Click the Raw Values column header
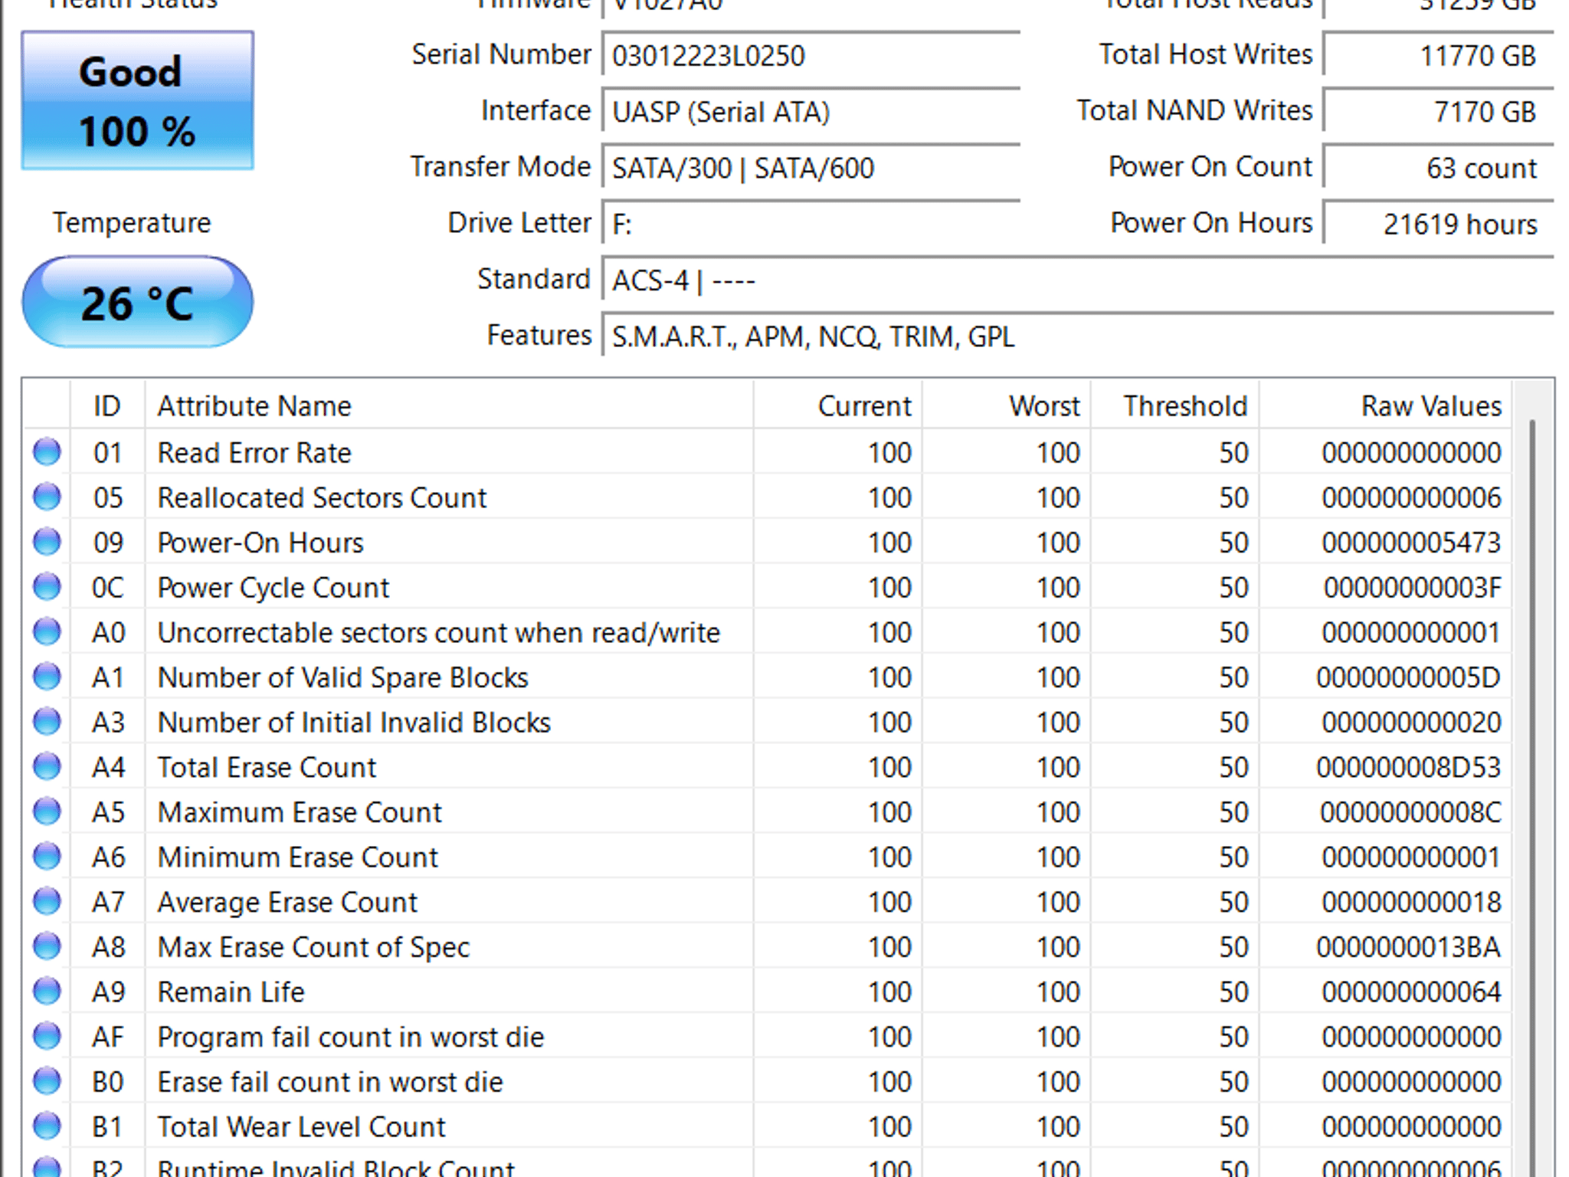Viewport: 1569px width, 1177px height. click(1385, 405)
